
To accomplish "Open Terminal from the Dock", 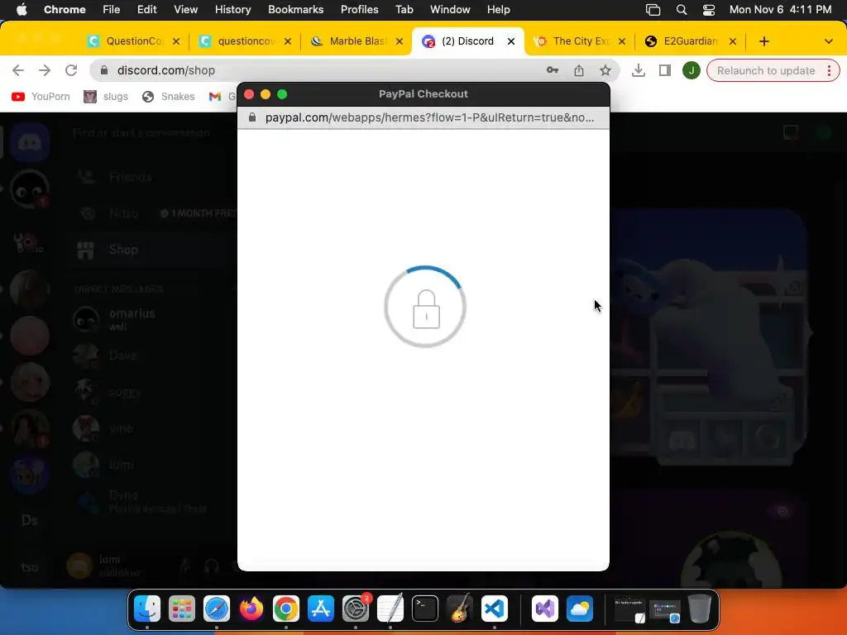I will [425, 609].
